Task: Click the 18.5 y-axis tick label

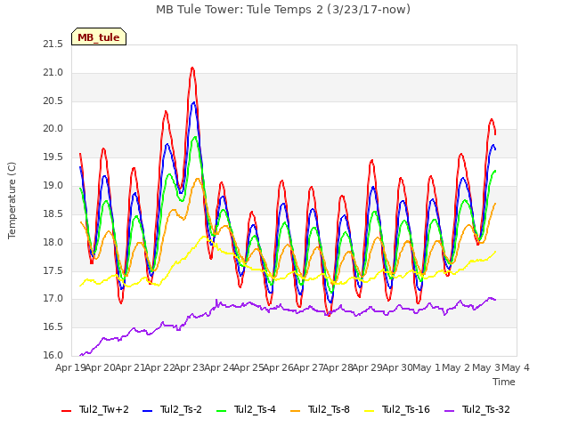Action: point(53,213)
